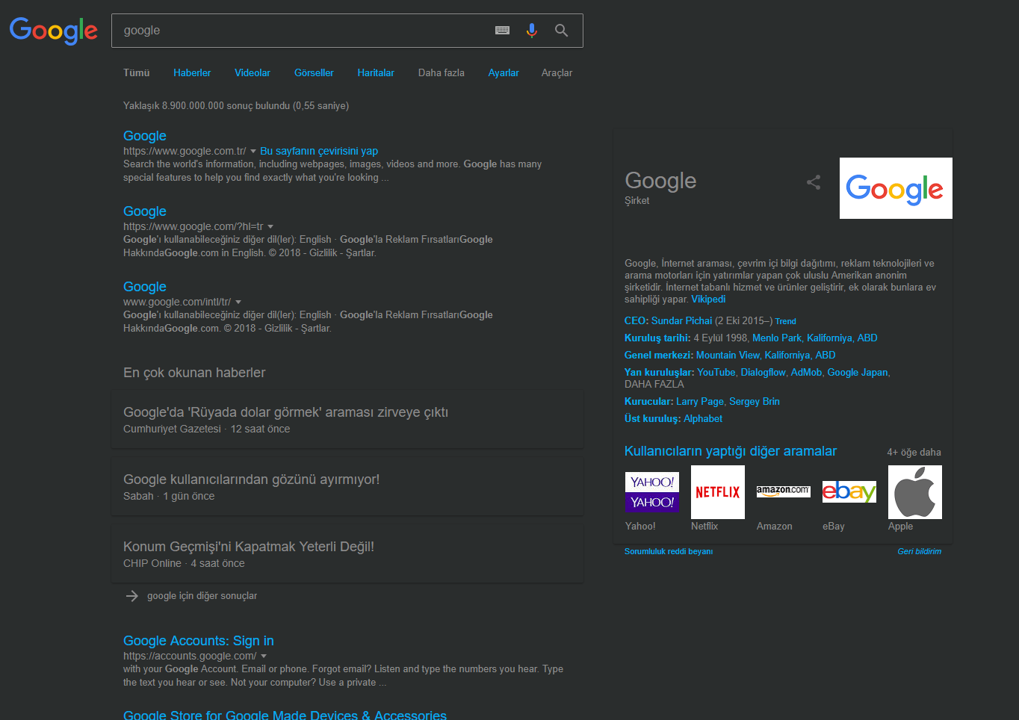Click Dialogflow subsidiary link

(x=764, y=373)
